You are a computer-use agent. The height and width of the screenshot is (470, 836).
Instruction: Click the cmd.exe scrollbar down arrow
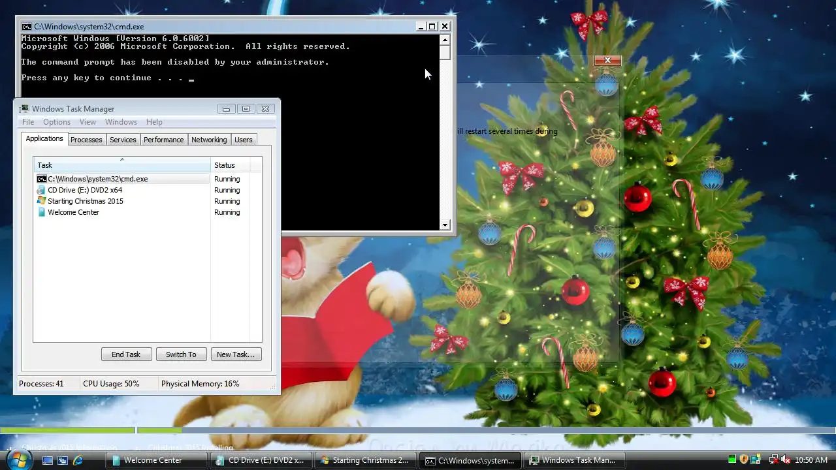(x=445, y=225)
